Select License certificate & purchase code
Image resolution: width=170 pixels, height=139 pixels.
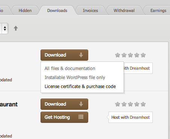pyautogui.click(x=80, y=87)
